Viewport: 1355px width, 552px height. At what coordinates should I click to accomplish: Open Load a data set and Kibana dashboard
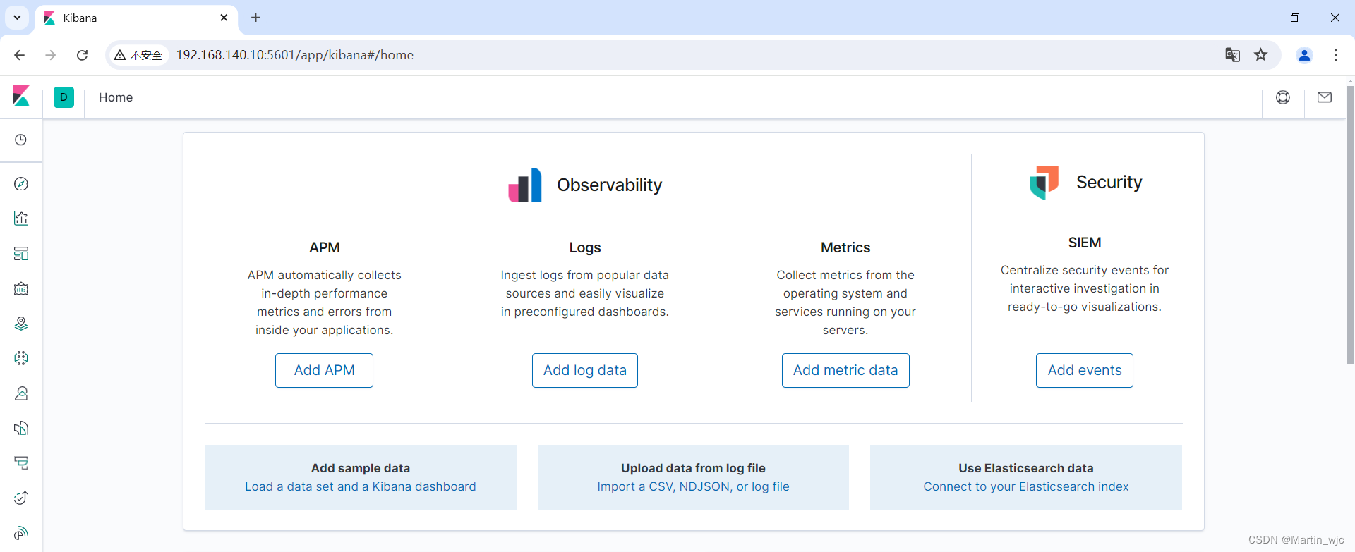(361, 486)
